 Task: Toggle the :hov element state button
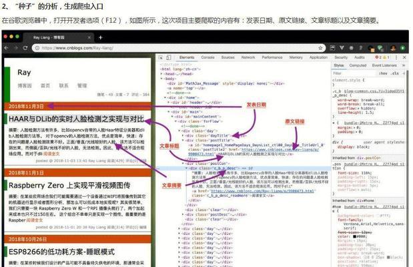click(x=383, y=73)
